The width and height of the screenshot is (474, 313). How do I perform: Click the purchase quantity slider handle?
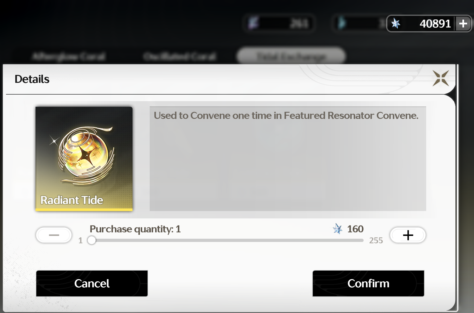pos(92,240)
